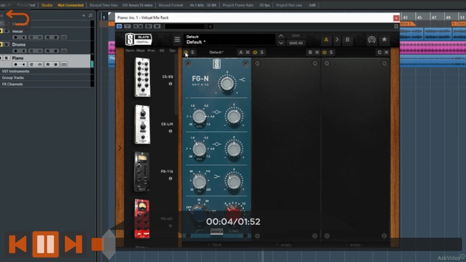Image resolution: width=466 pixels, height=262 pixels.
Task: Select setting A compare button
Action: (x=326, y=40)
